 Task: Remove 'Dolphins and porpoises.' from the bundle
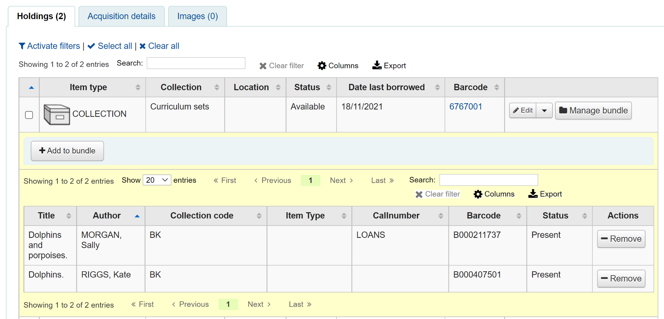(621, 239)
